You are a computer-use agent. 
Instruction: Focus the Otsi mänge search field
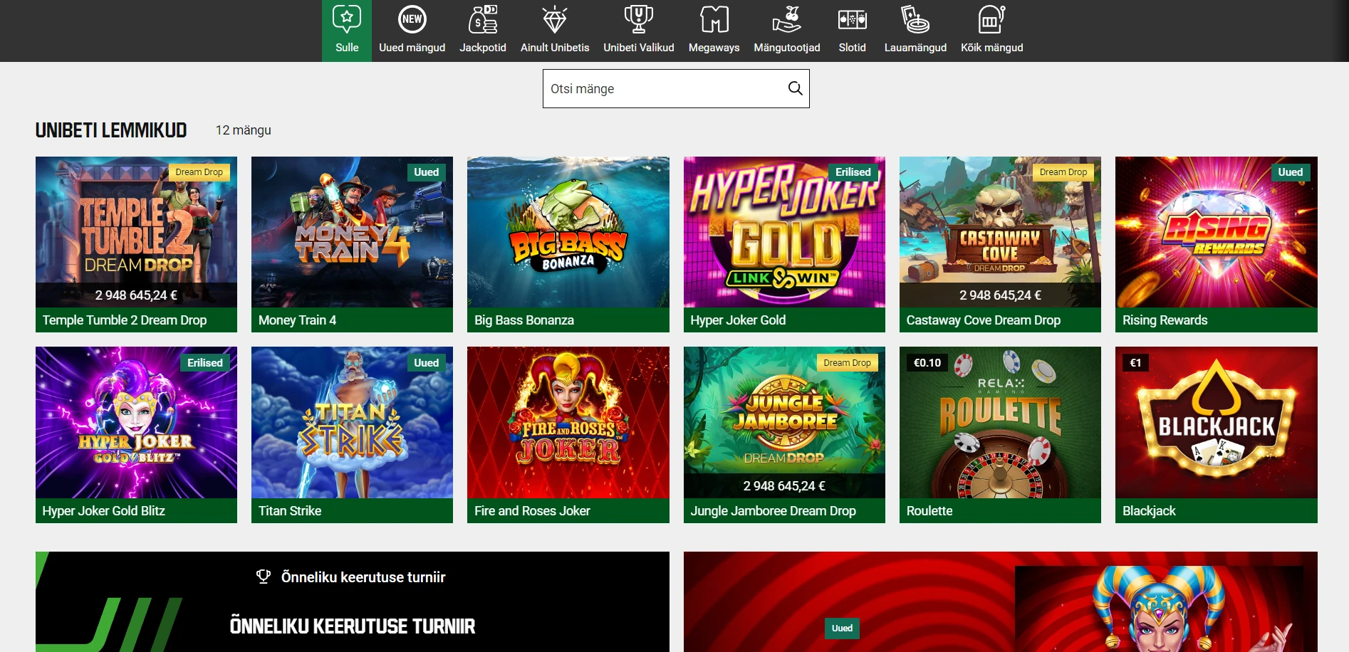[x=676, y=88]
